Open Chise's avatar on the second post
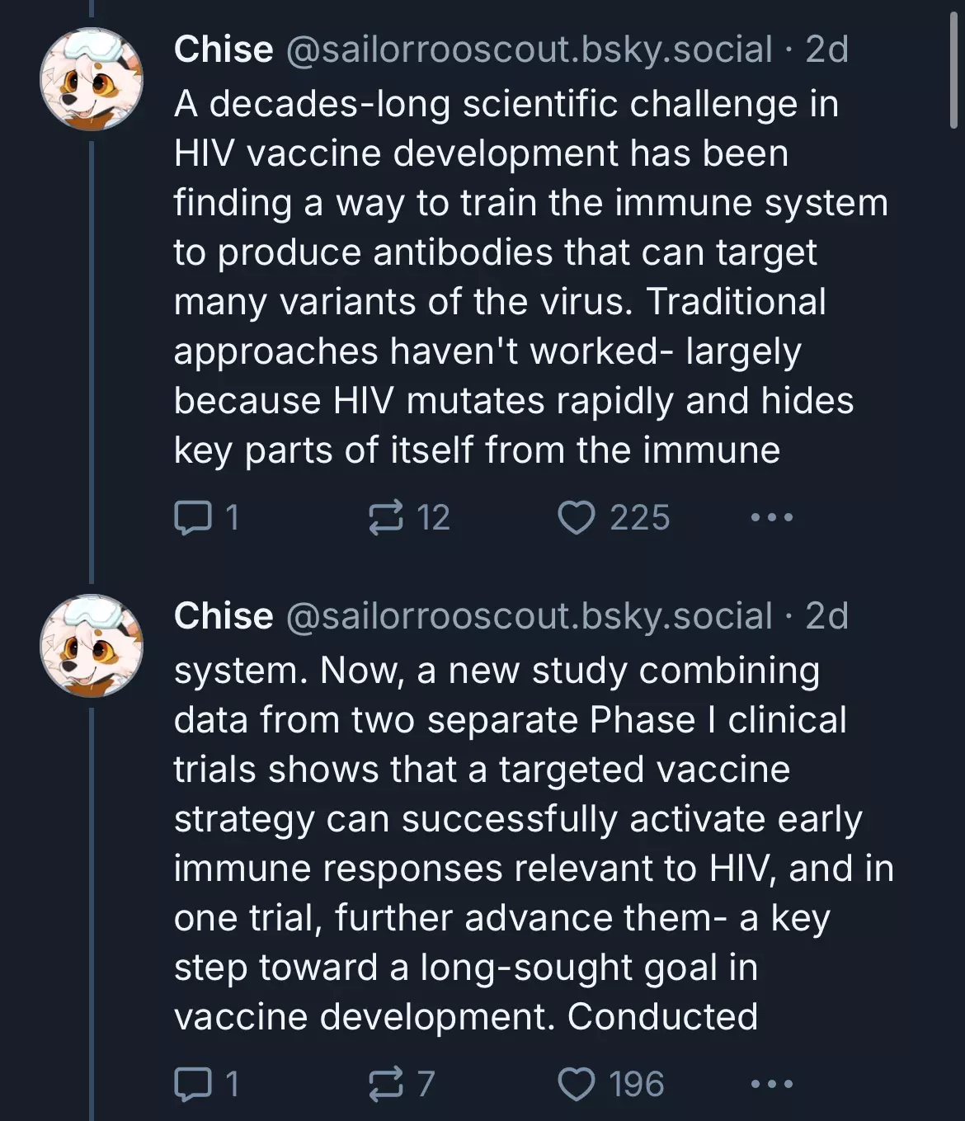The height and width of the screenshot is (1121, 965). point(92,646)
